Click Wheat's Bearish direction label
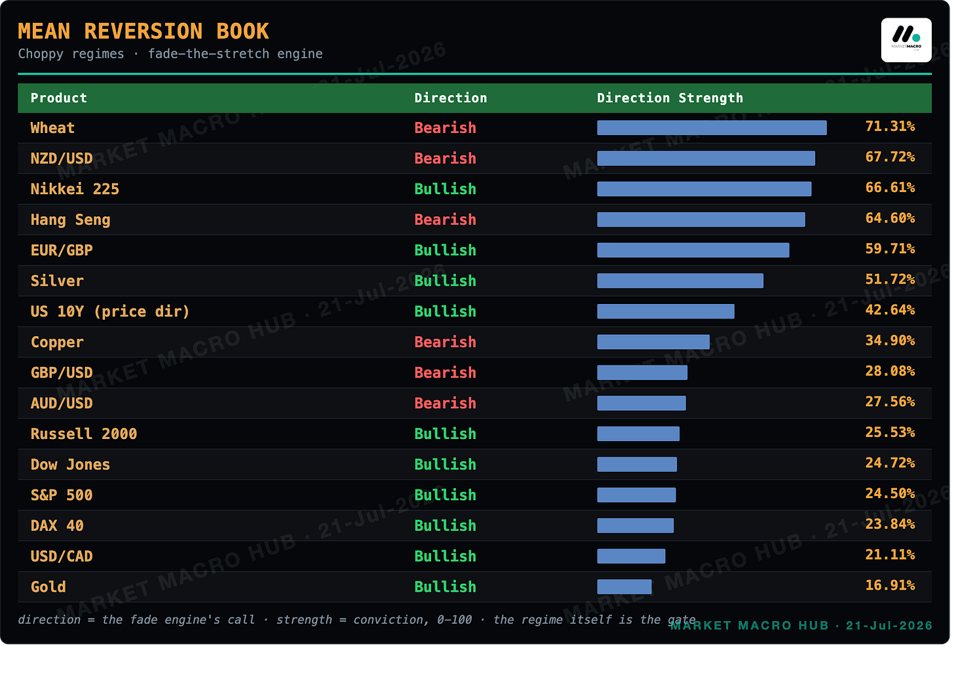This screenshot has height=686, width=954. coord(445,128)
